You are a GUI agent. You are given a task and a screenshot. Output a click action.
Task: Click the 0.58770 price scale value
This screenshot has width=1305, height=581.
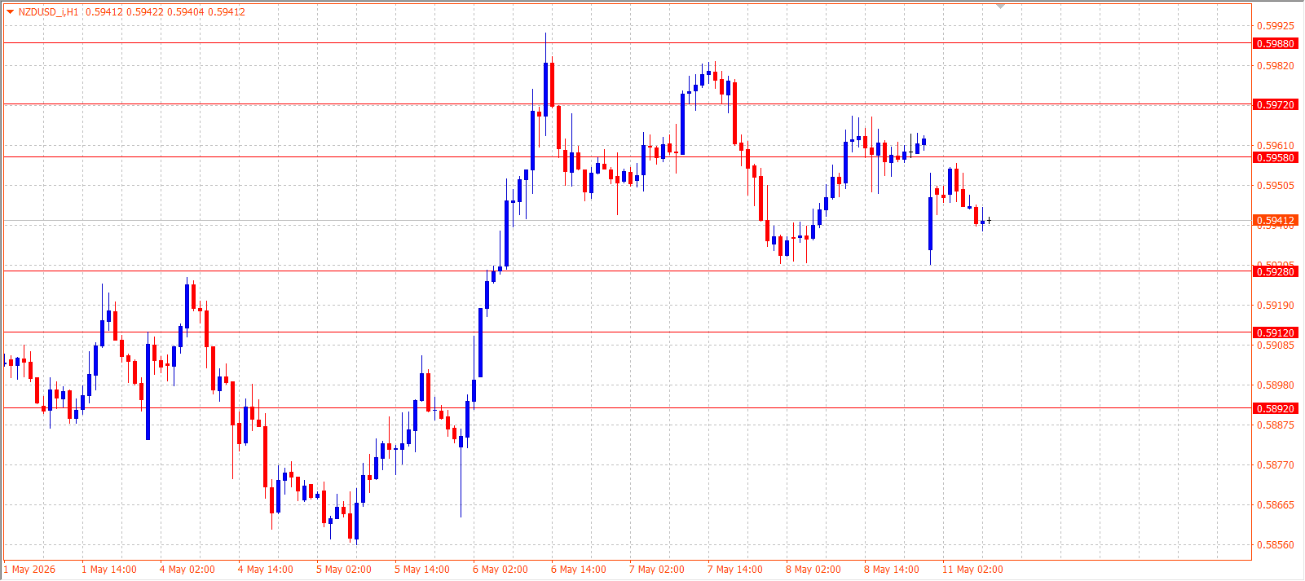pos(1276,465)
